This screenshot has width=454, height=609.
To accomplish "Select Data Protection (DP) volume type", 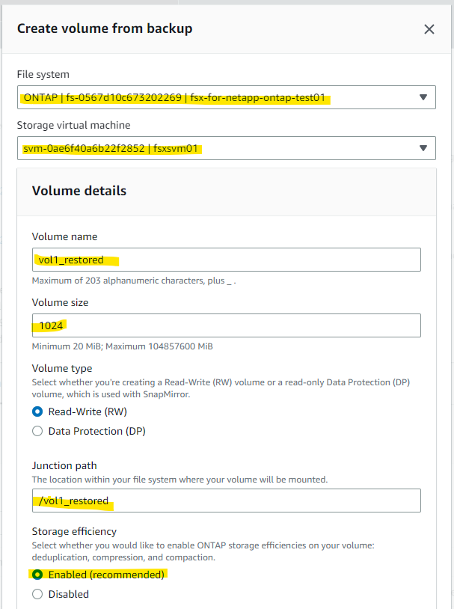I will tap(37, 431).
